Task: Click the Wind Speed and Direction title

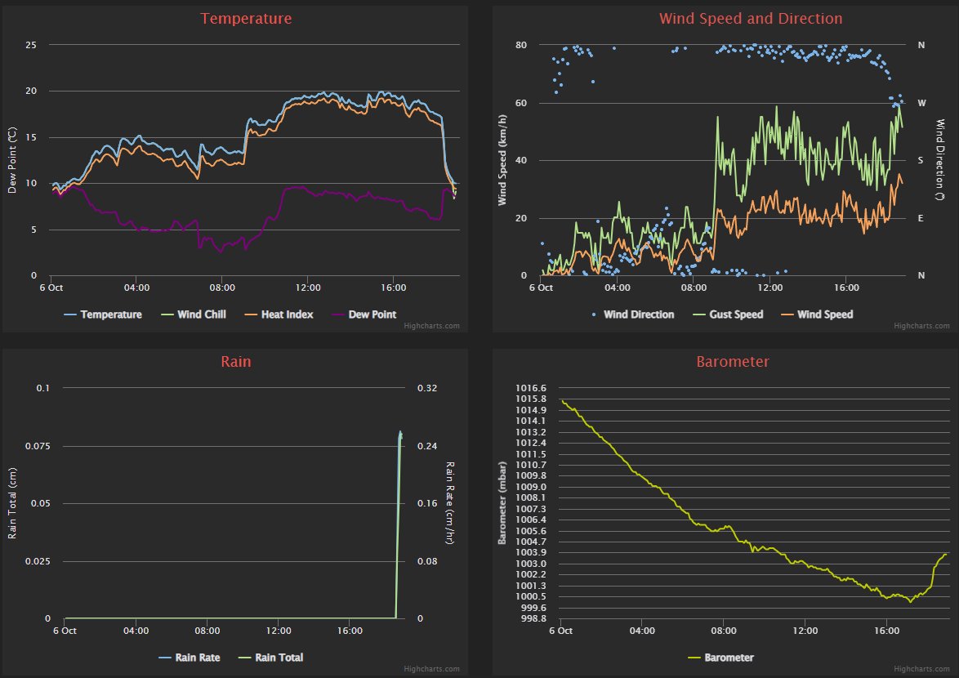Action: pyautogui.click(x=751, y=18)
